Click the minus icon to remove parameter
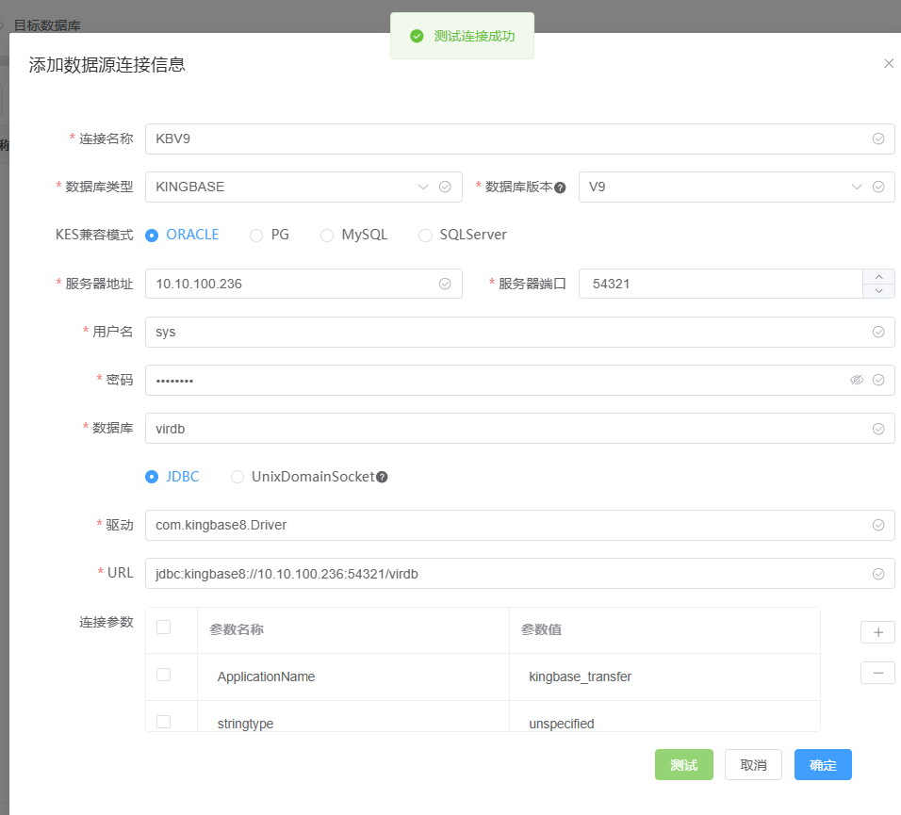Image resolution: width=901 pixels, height=815 pixels. 877,673
